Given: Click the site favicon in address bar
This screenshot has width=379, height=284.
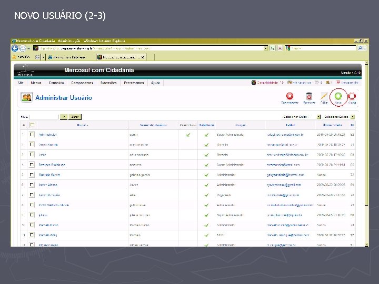Looking at the screenshot, I should (36, 48).
